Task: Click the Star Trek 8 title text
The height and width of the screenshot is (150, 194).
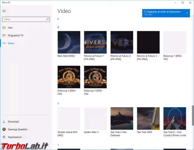Action: [x=175, y=134]
